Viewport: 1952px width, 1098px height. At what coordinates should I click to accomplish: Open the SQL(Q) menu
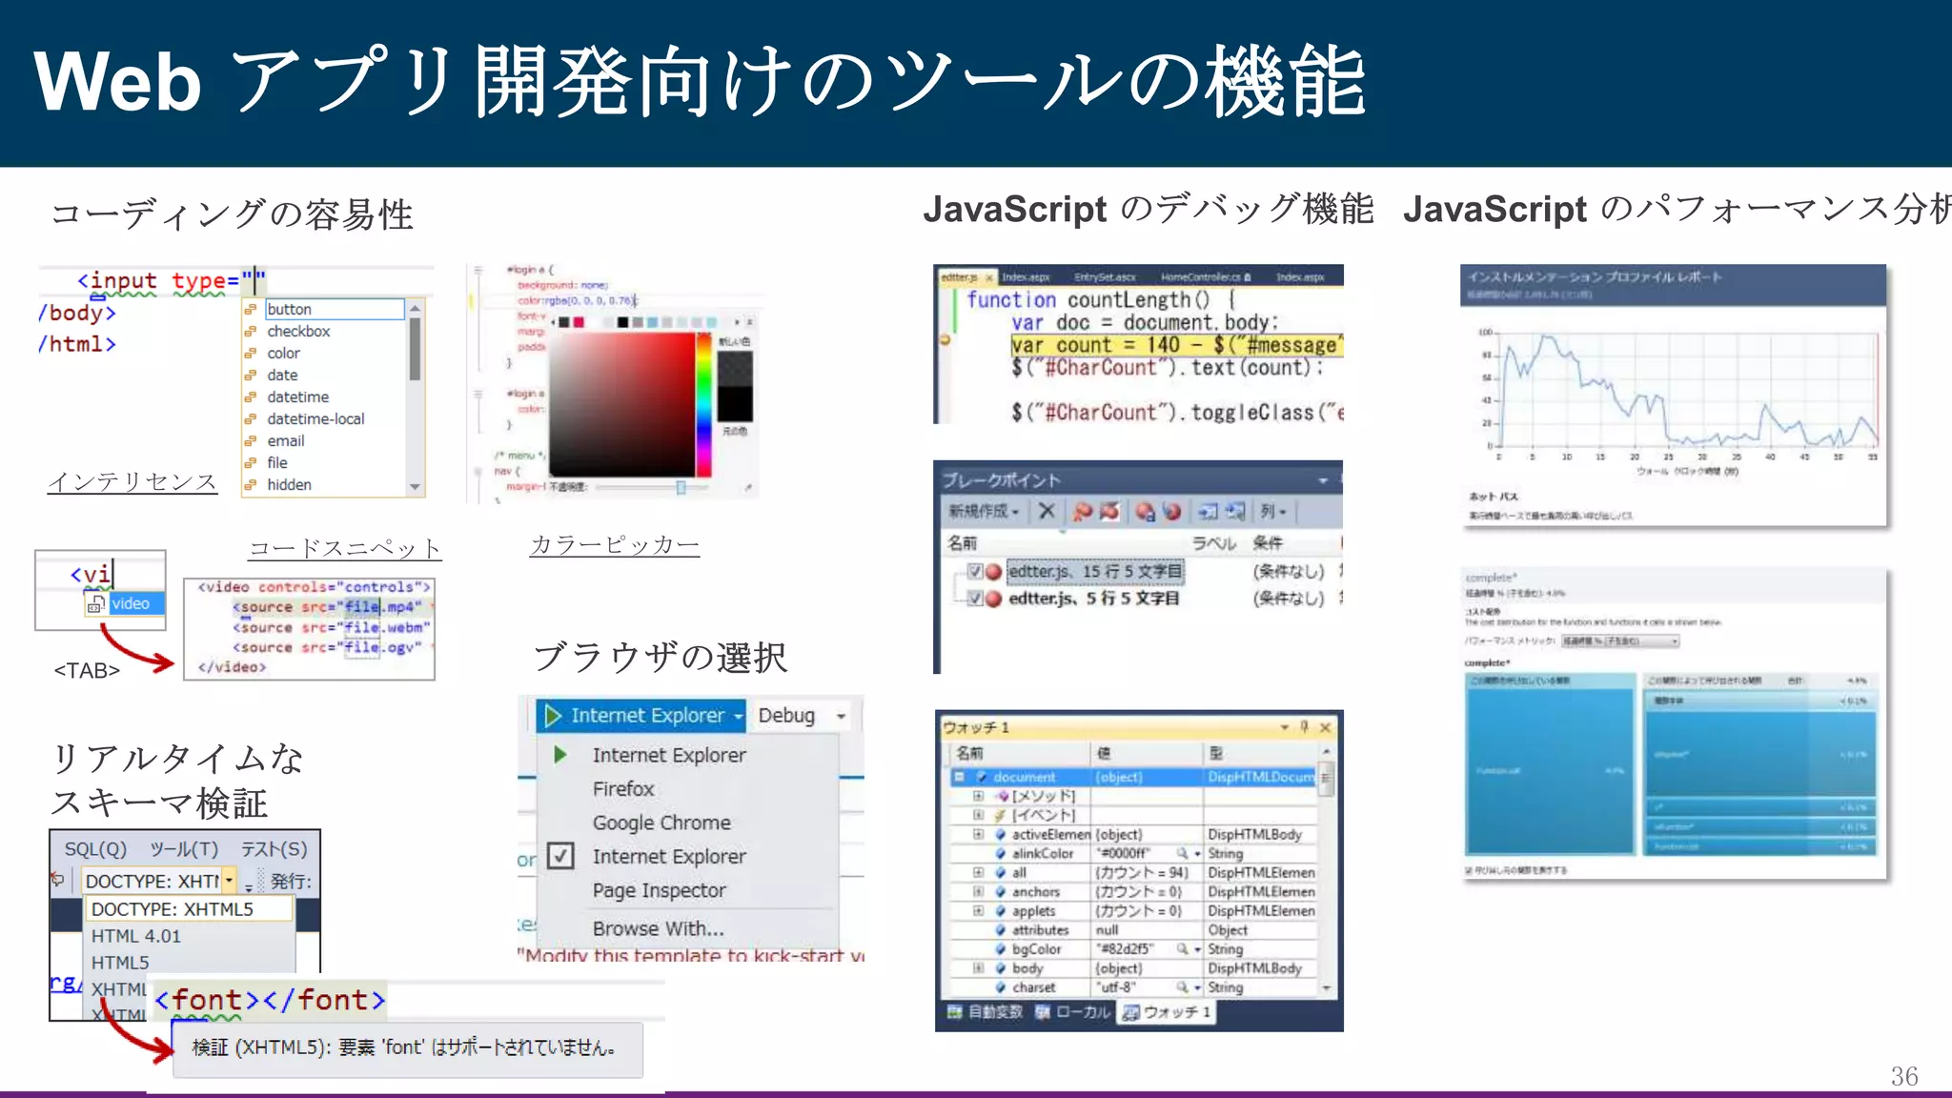95,849
